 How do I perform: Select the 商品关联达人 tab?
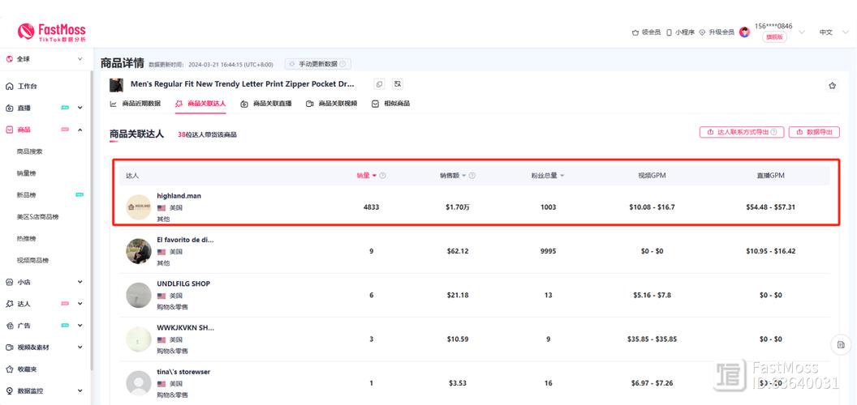click(200, 103)
